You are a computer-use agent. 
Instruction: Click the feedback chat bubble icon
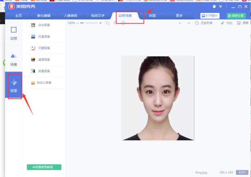pyautogui.click(x=214, y=6)
